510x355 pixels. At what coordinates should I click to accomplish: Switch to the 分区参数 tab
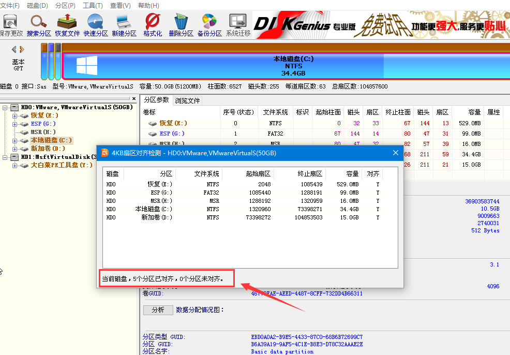click(156, 100)
